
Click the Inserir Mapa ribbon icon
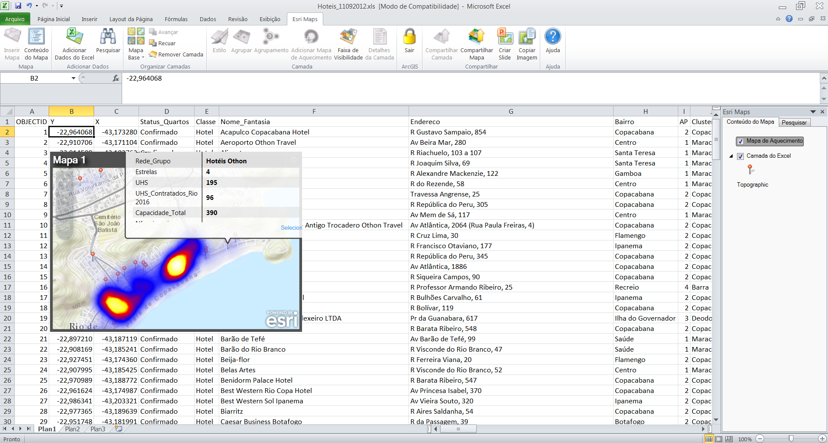pyautogui.click(x=12, y=44)
